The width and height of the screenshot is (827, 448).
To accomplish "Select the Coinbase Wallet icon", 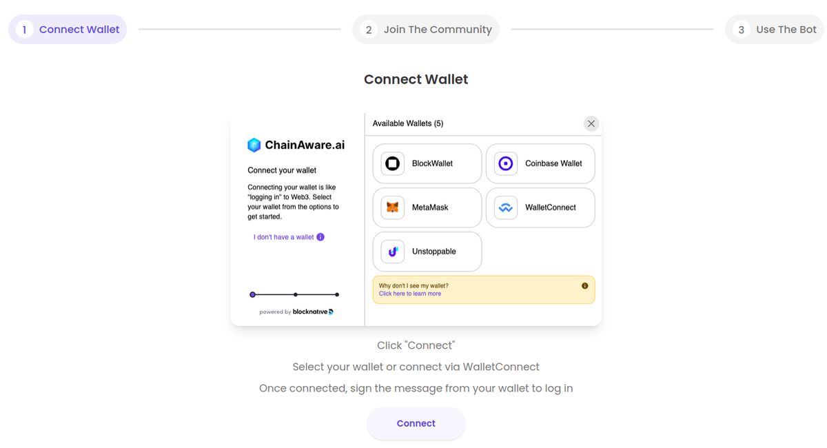I will tap(506, 163).
